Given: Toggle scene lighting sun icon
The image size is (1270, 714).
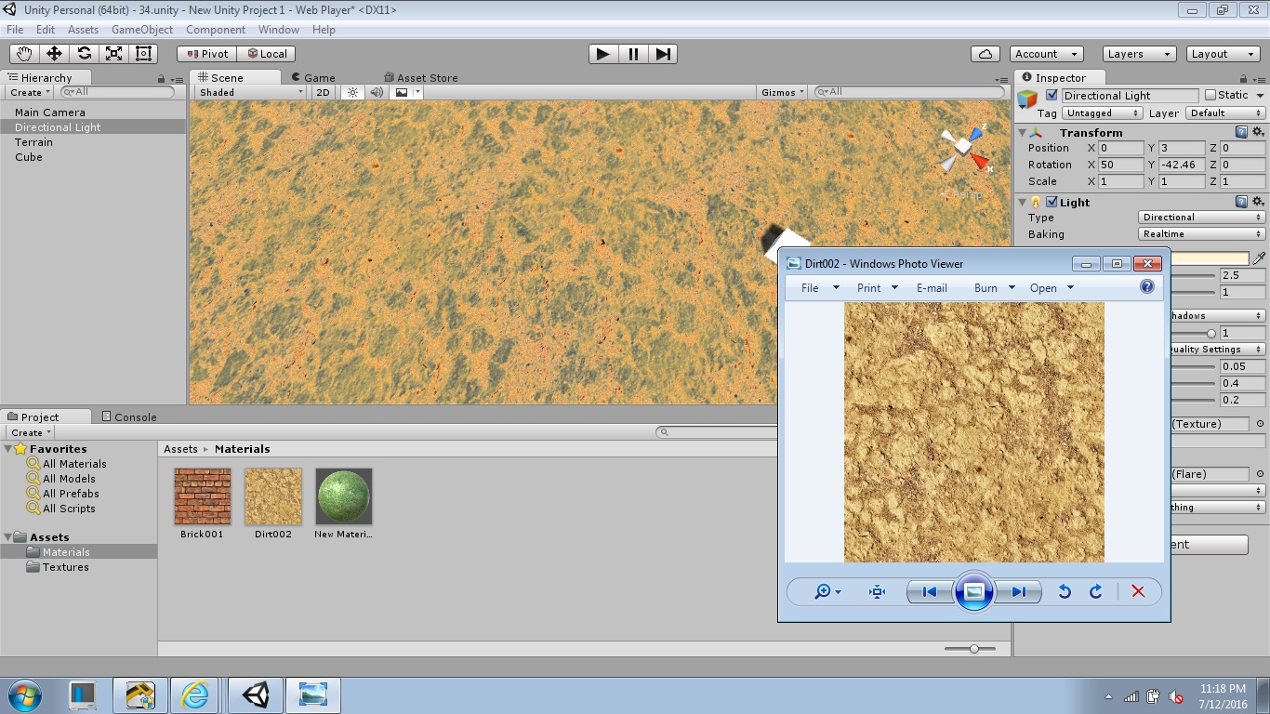Looking at the screenshot, I should [x=352, y=92].
